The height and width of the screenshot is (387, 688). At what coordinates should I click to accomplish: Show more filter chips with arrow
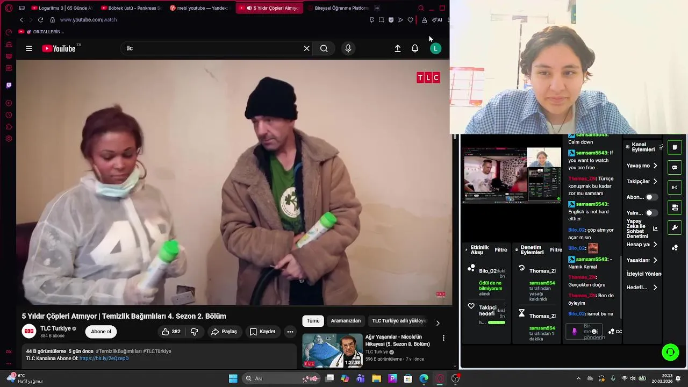click(438, 323)
